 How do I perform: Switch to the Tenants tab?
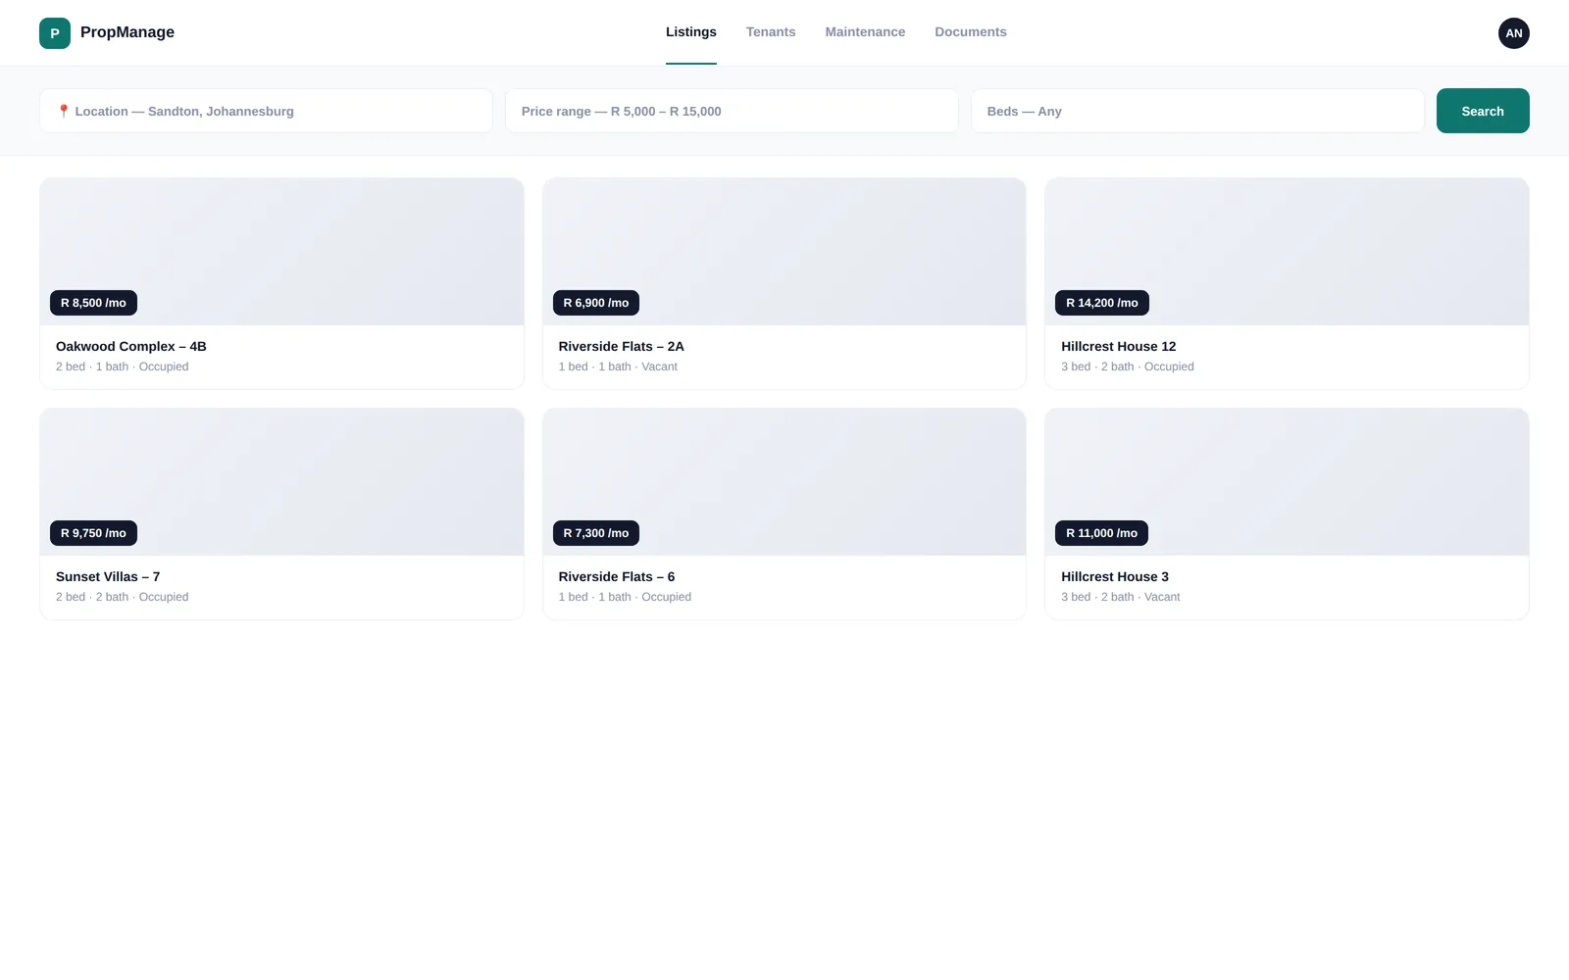point(771,32)
